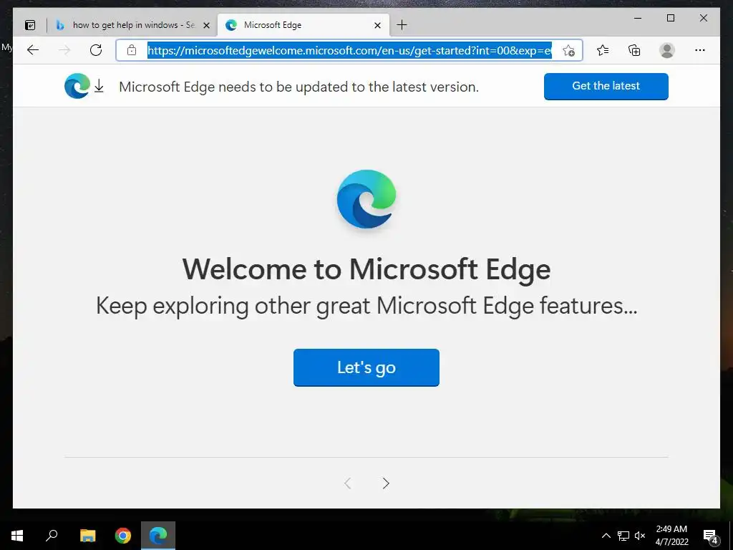Click the address bar URL field
The height and width of the screenshot is (550, 733).
click(349, 50)
